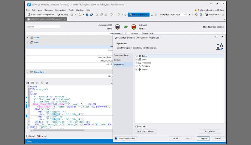Toggle the Functions checkbox

pyautogui.click(x=136, y=66)
